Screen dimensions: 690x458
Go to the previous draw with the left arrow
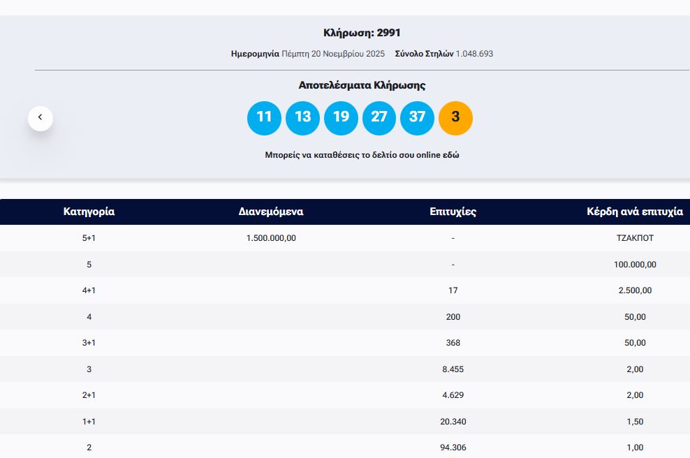[x=41, y=118]
